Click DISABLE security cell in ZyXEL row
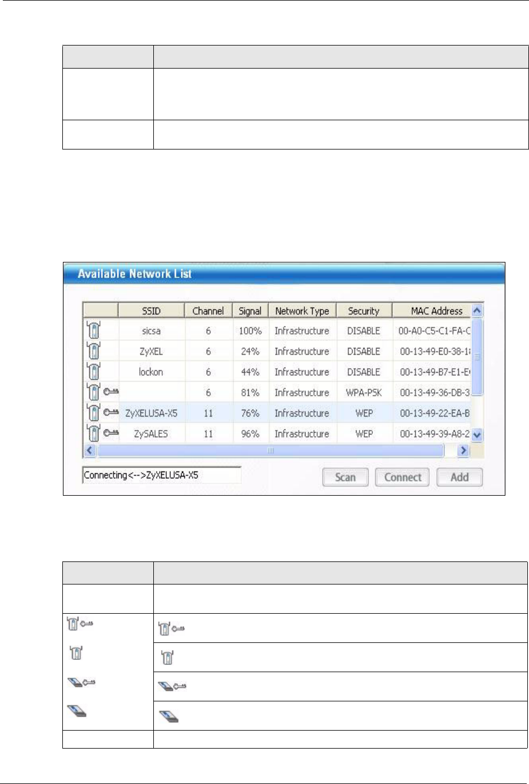The height and width of the screenshot is (784, 529). (364, 351)
